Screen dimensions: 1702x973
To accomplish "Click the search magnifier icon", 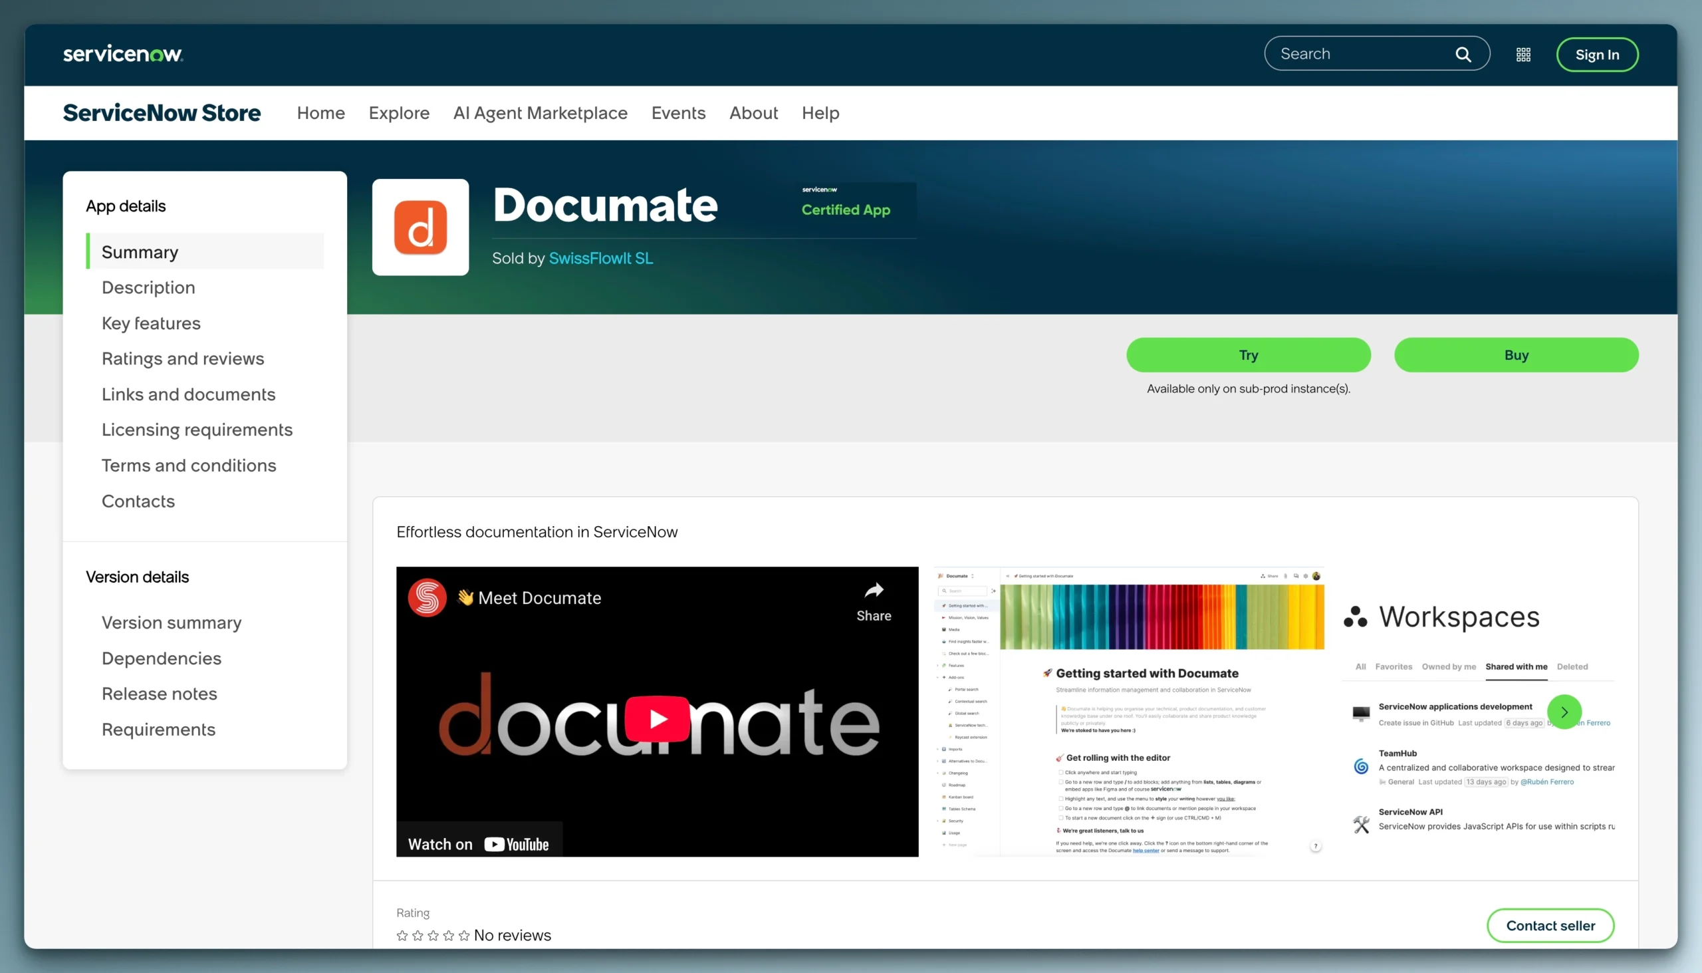I will point(1463,53).
